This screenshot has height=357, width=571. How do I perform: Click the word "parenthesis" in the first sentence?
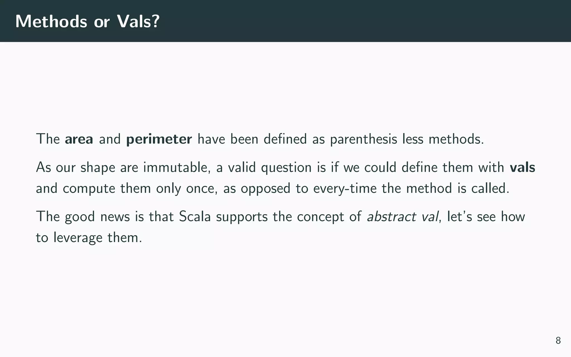[364, 139]
